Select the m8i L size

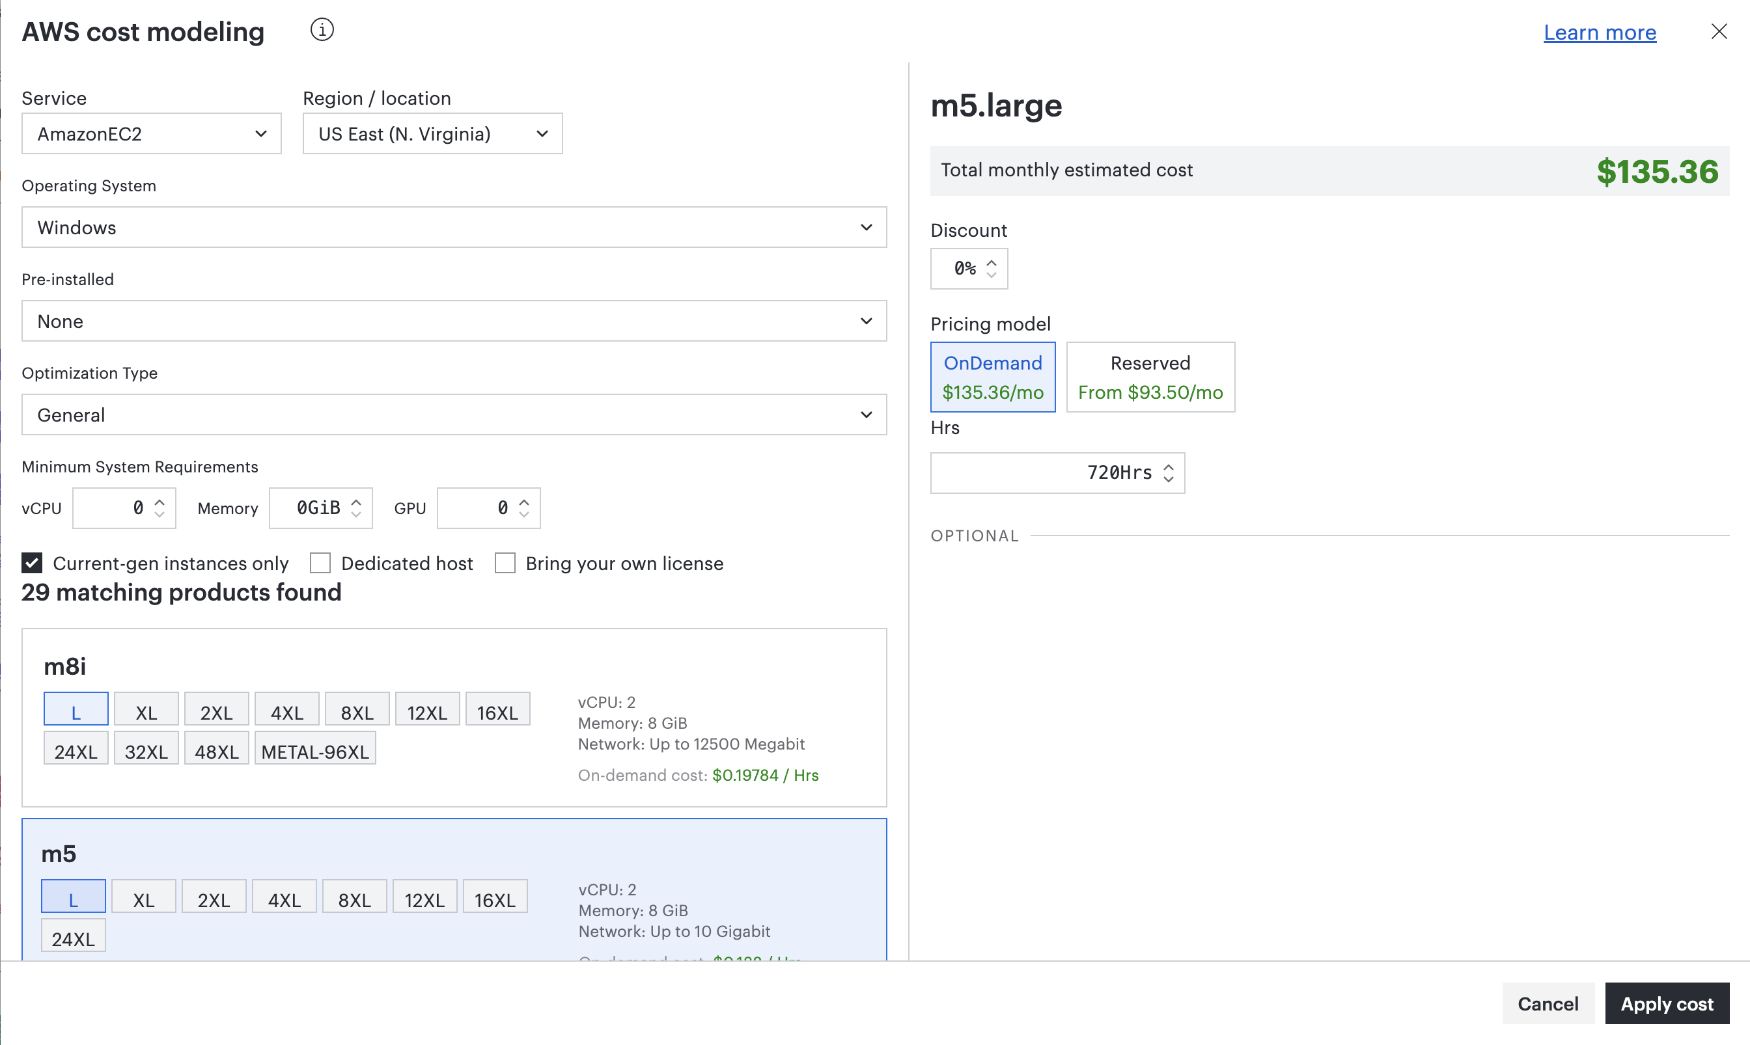point(76,709)
